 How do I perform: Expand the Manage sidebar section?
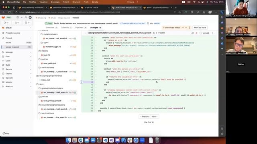(x=31, y=52)
